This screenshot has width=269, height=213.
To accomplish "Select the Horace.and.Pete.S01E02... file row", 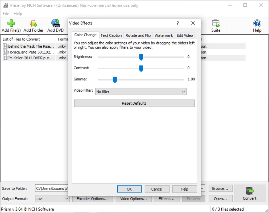I will pos(31,52).
